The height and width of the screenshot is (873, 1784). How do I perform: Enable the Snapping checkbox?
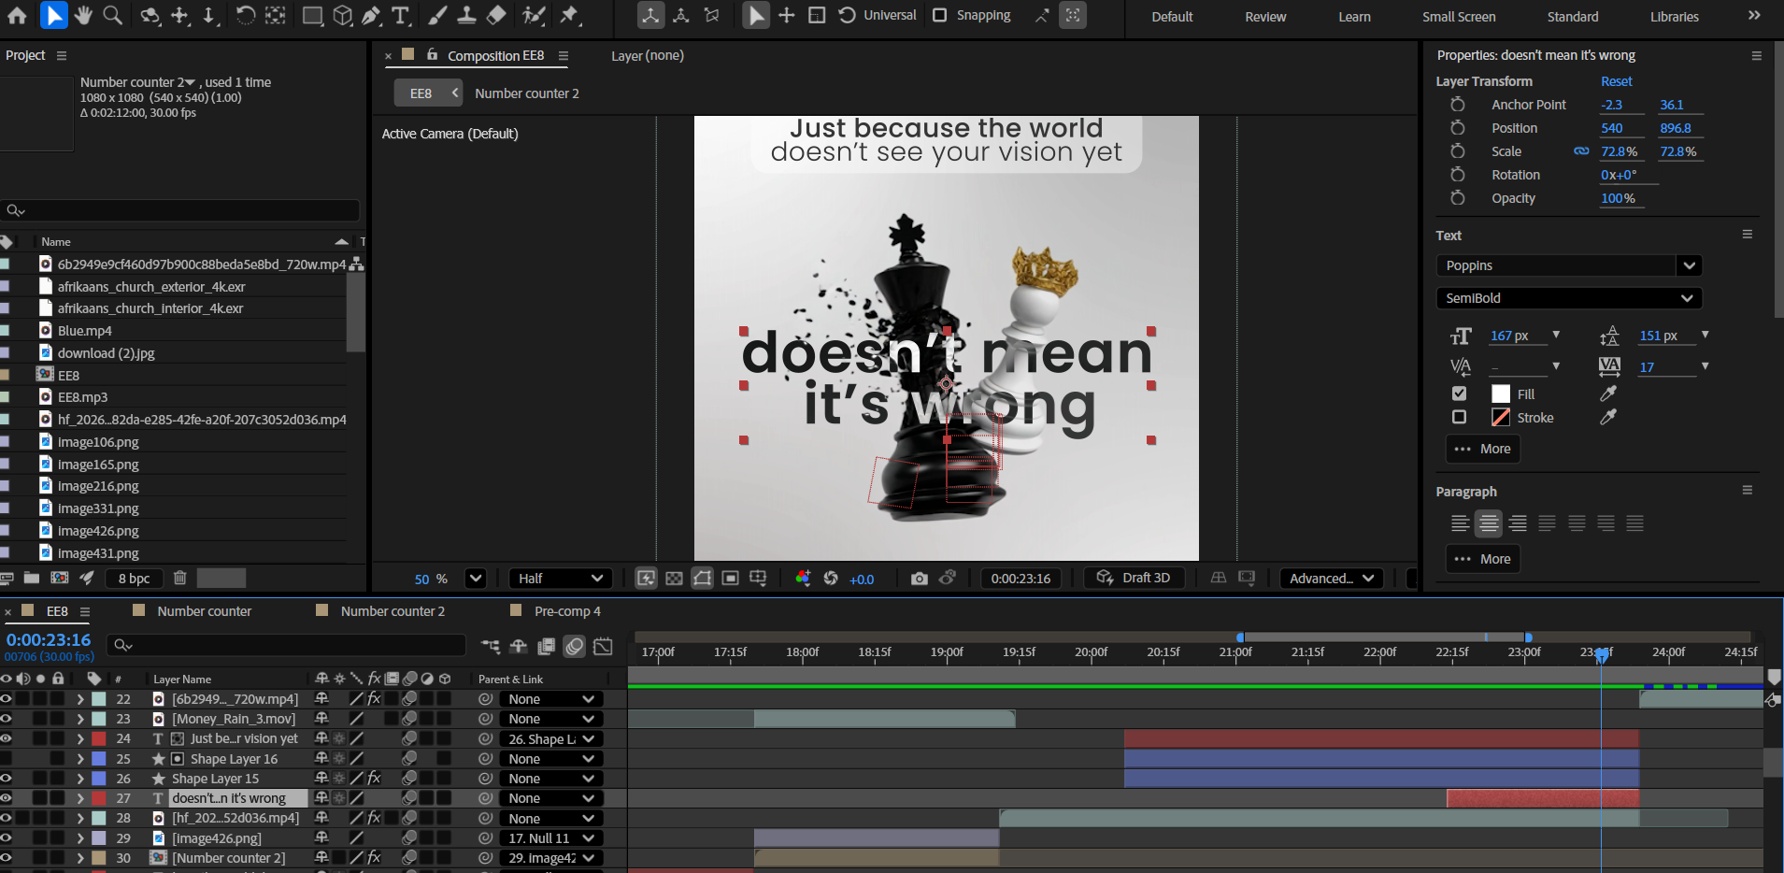[x=940, y=15]
